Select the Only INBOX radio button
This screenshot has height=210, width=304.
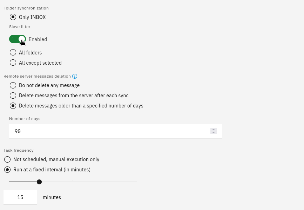(x=13, y=17)
